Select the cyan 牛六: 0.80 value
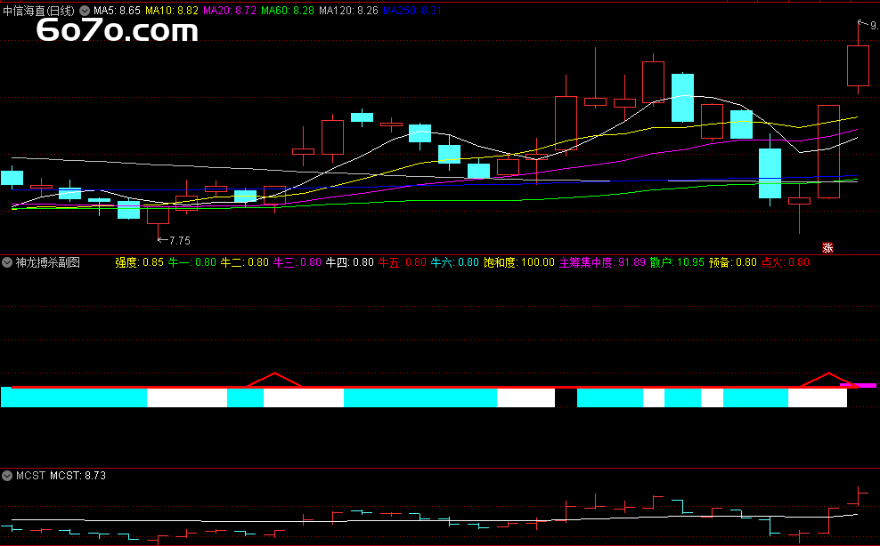 pyautogui.click(x=454, y=262)
